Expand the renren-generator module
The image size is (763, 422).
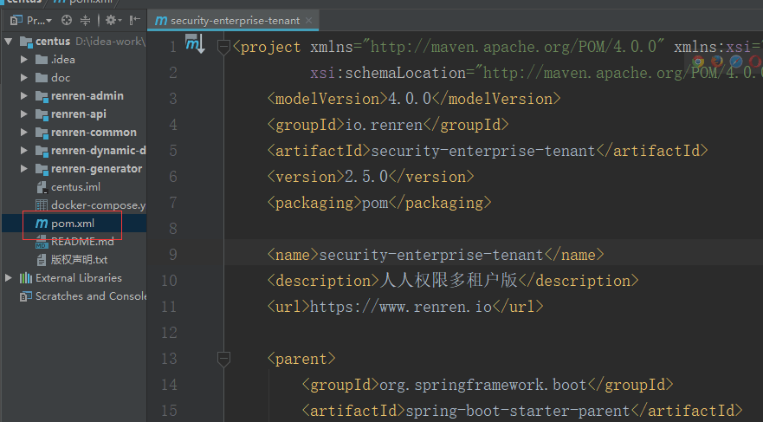(24, 169)
